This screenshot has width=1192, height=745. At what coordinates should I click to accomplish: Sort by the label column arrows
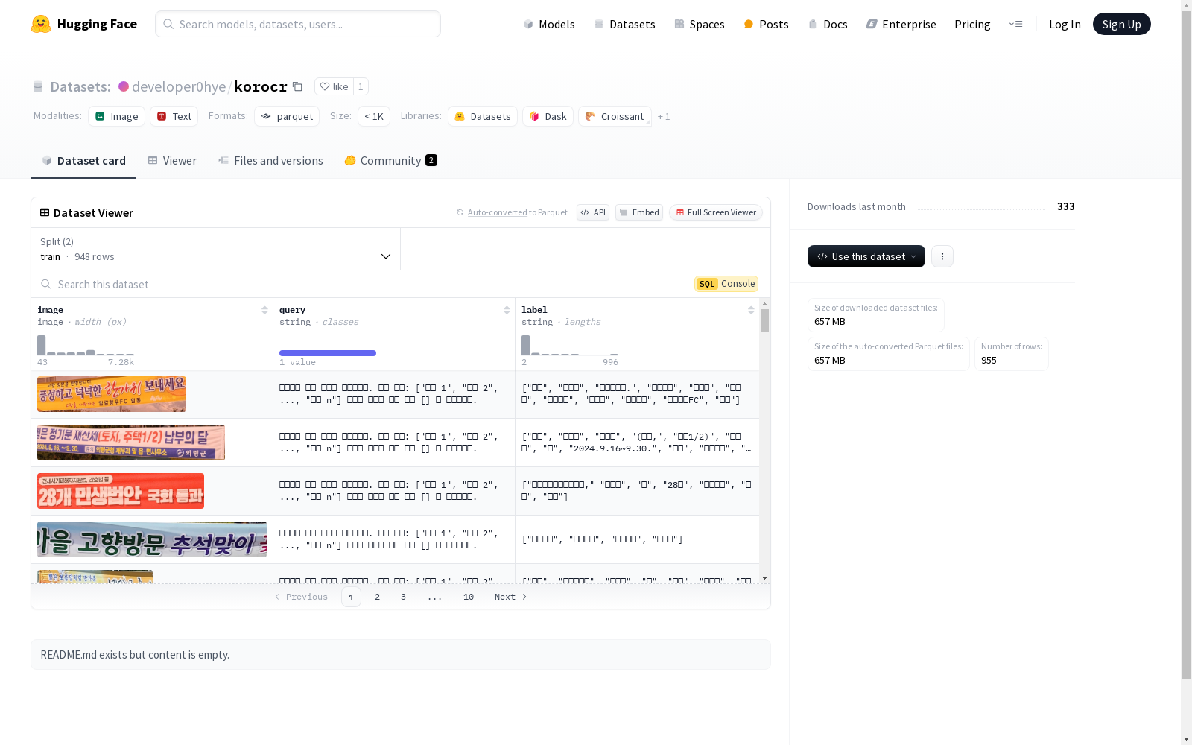(x=751, y=310)
